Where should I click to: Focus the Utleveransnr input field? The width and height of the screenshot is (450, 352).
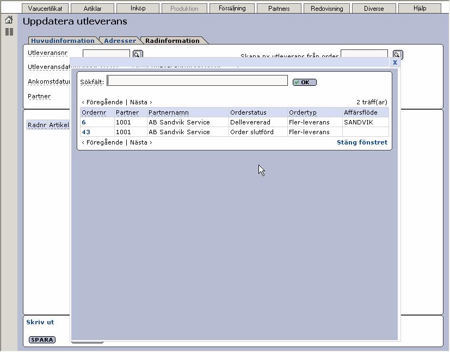pyautogui.click(x=106, y=54)
